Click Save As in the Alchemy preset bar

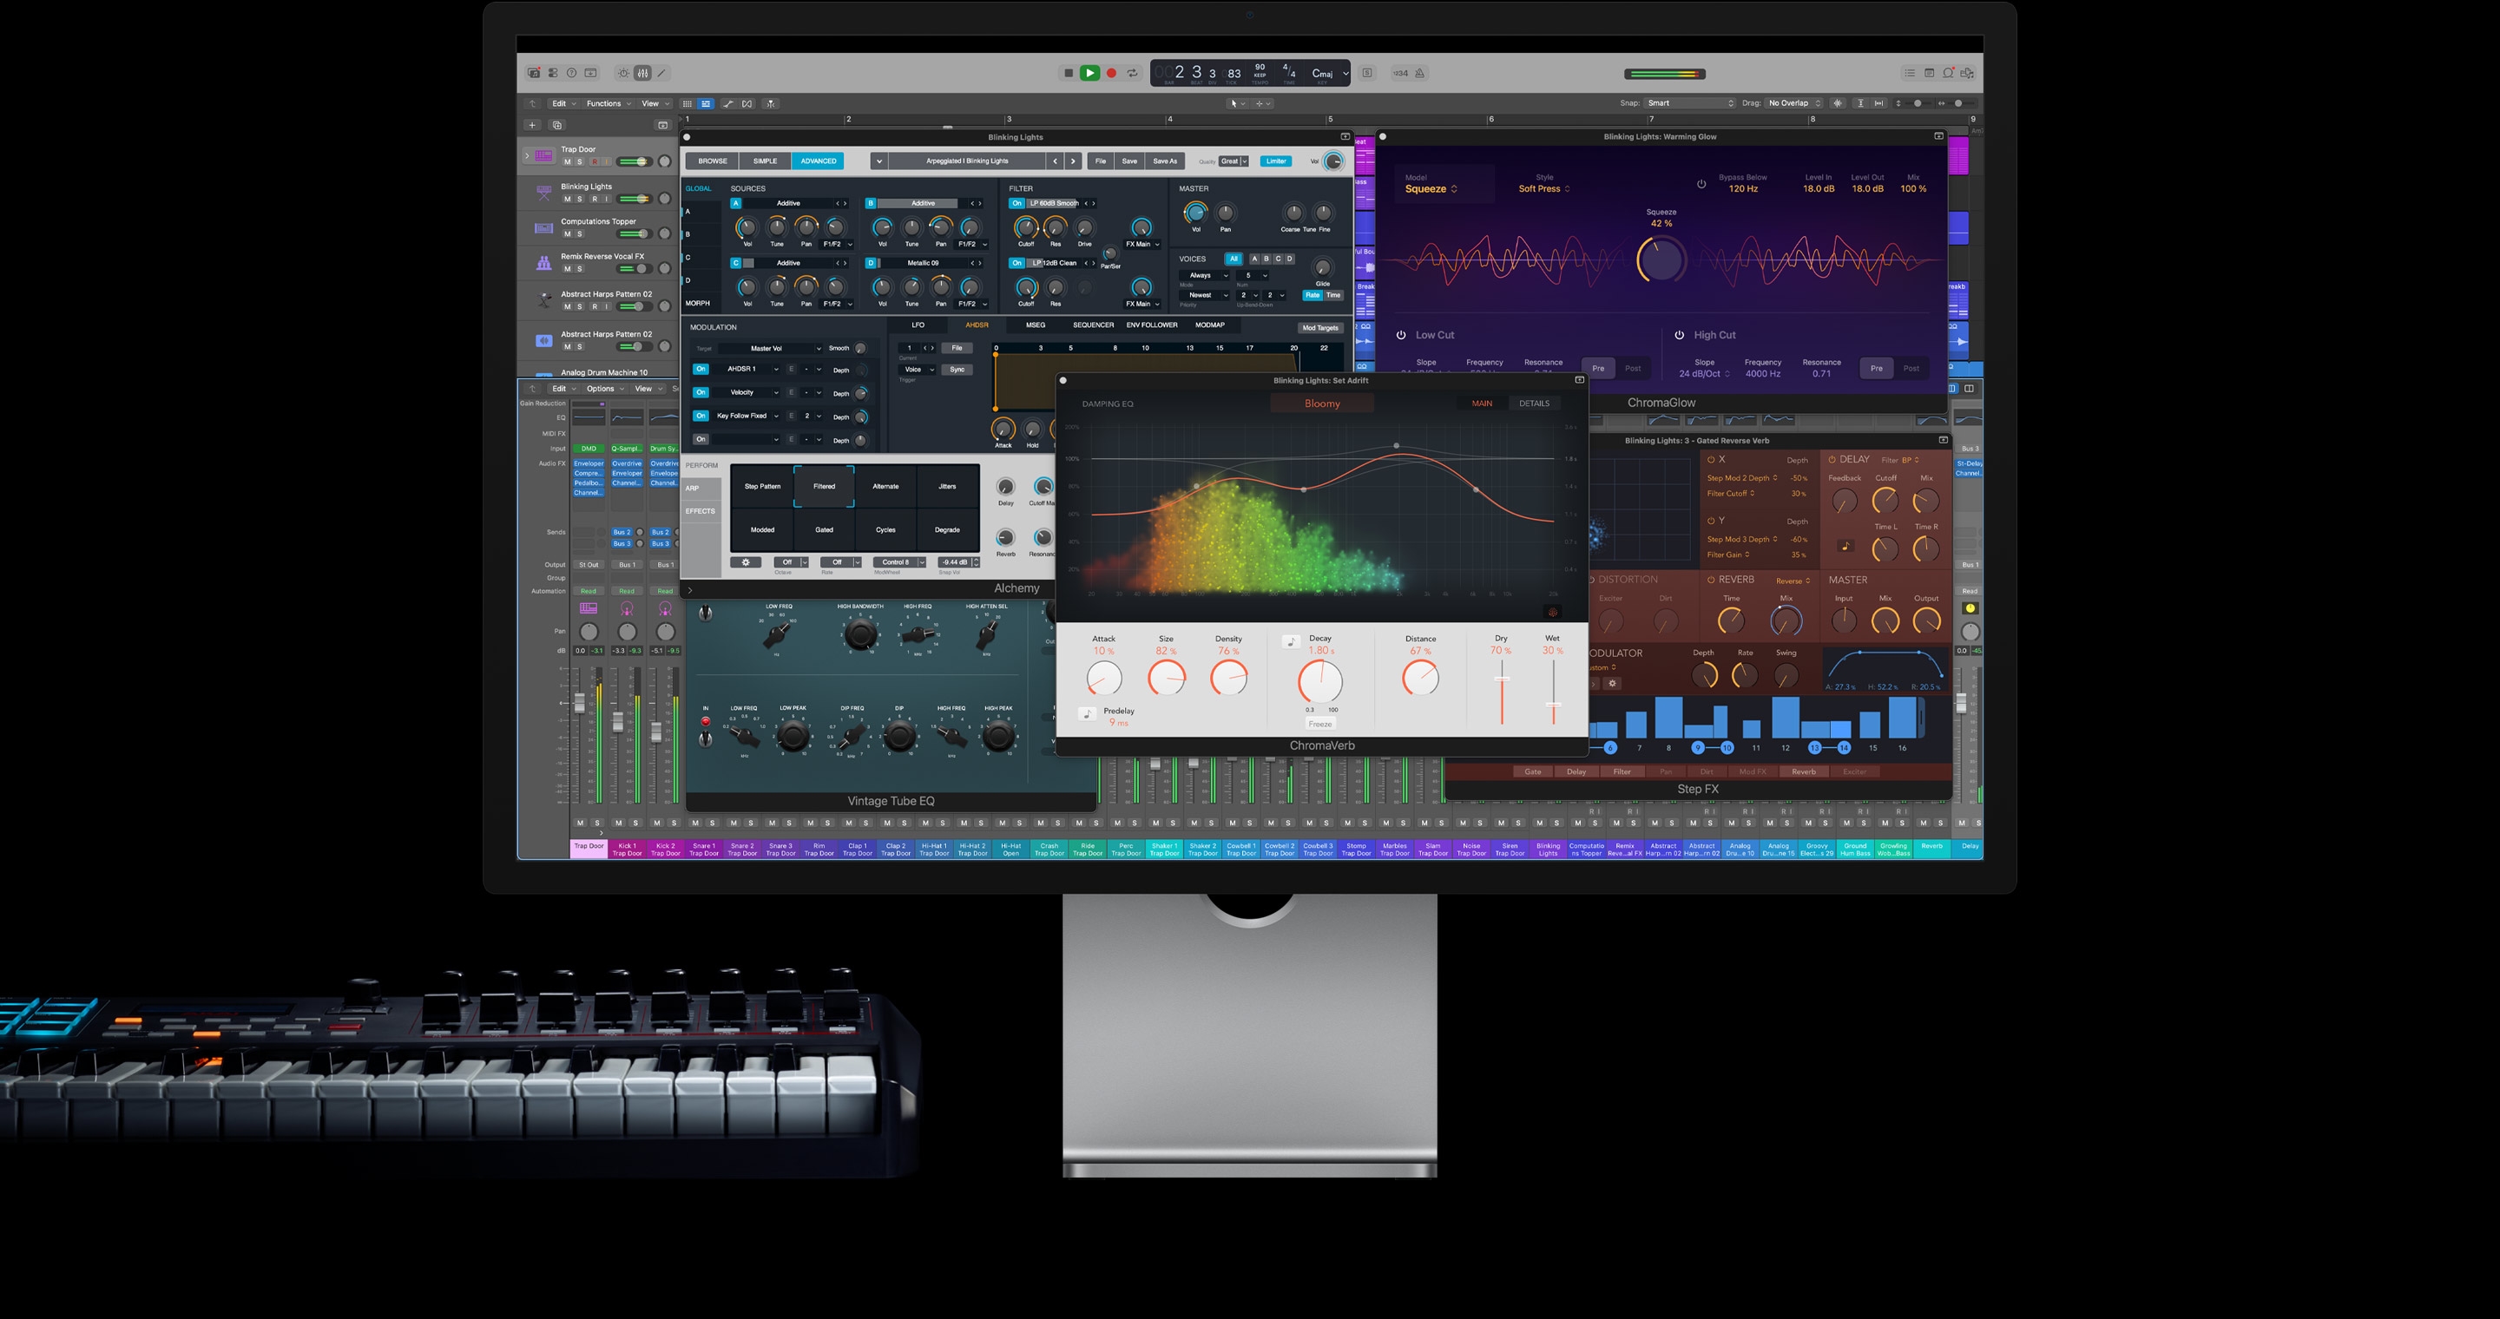click(1165, 160)
